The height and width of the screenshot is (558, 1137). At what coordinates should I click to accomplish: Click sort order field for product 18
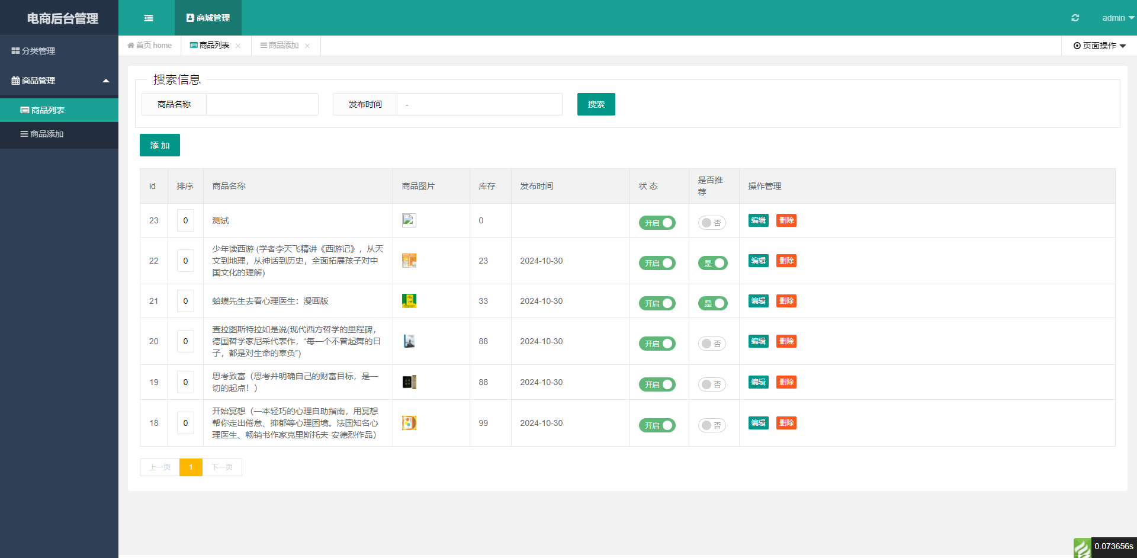click(185, 423)
